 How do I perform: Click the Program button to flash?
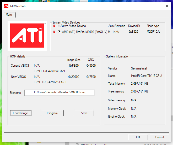[x=52, y=113]
